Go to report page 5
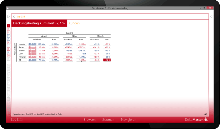Image resolution: width=220 pixels, height=129 pixels. click(x=9, y=39)
